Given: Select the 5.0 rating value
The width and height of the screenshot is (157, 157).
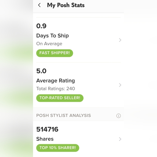Looking at the screenshot, I should [x=41, y=71].
